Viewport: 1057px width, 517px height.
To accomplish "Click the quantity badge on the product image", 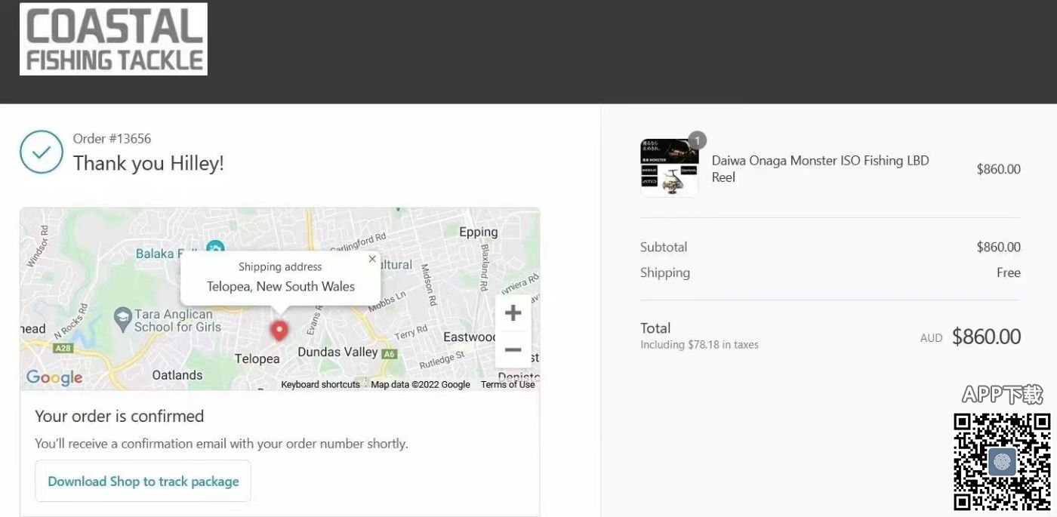I will 697,140.
